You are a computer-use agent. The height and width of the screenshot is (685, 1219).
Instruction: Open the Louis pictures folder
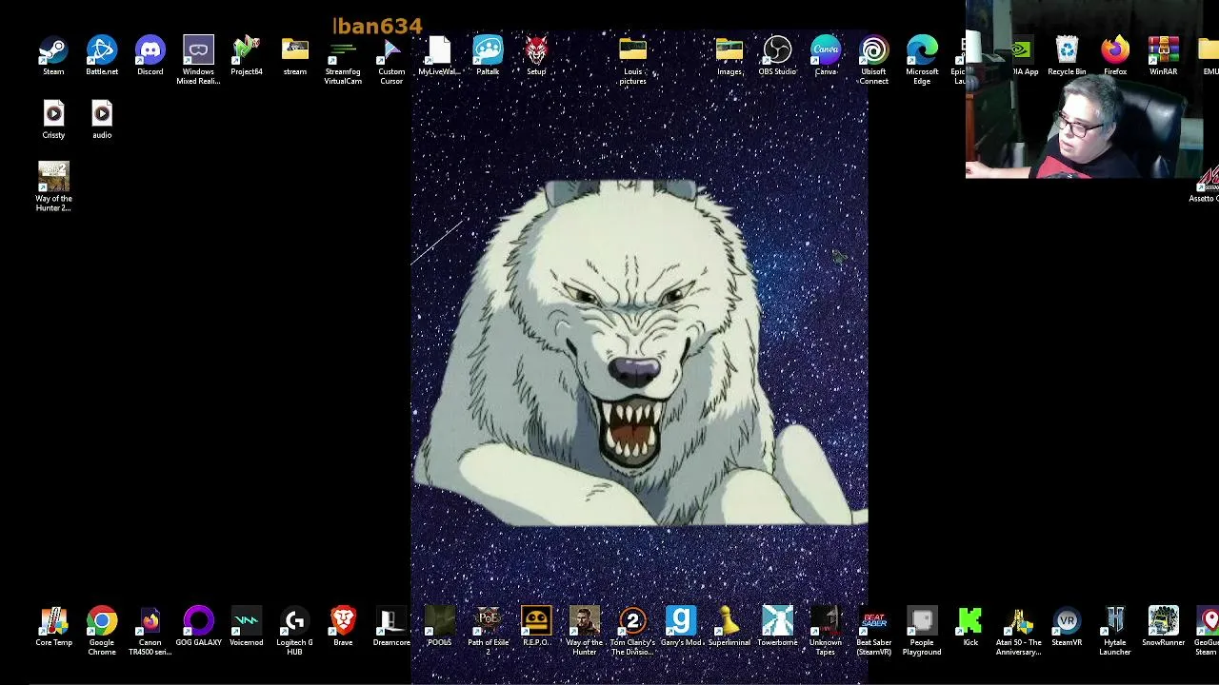[x=632, y=51]
